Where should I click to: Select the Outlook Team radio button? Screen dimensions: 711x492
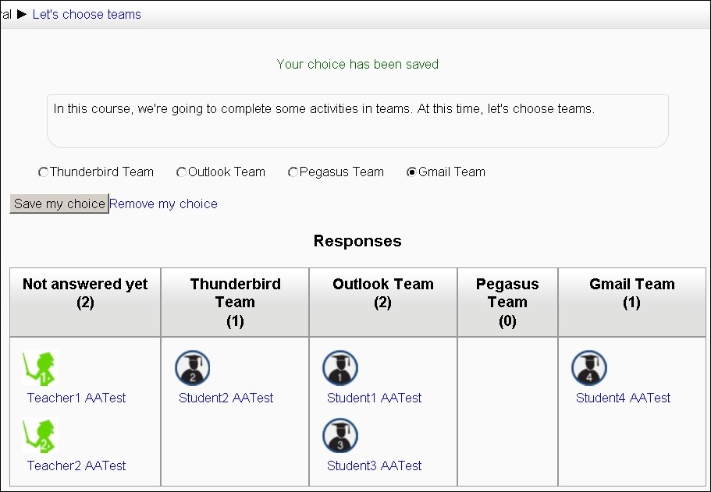[x=181, y=172]
